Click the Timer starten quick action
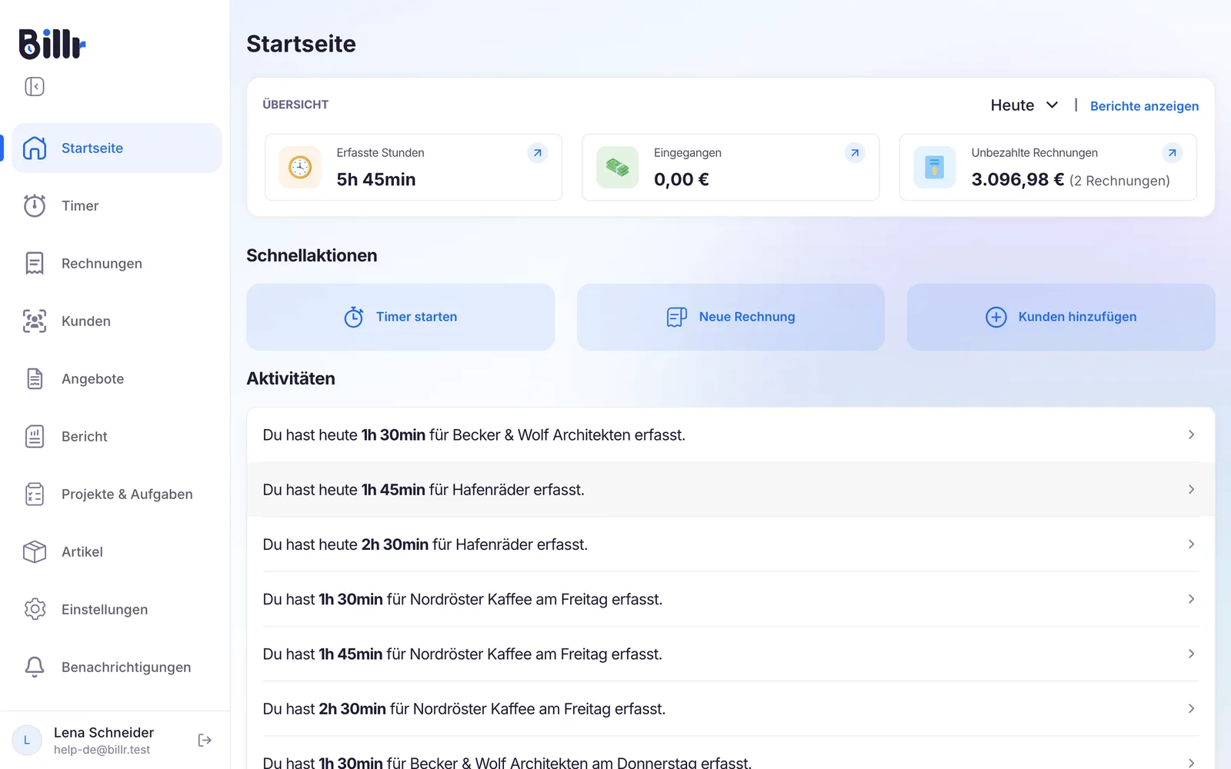This screenshot has width=1231, height=769. click(x=400, y=317)
